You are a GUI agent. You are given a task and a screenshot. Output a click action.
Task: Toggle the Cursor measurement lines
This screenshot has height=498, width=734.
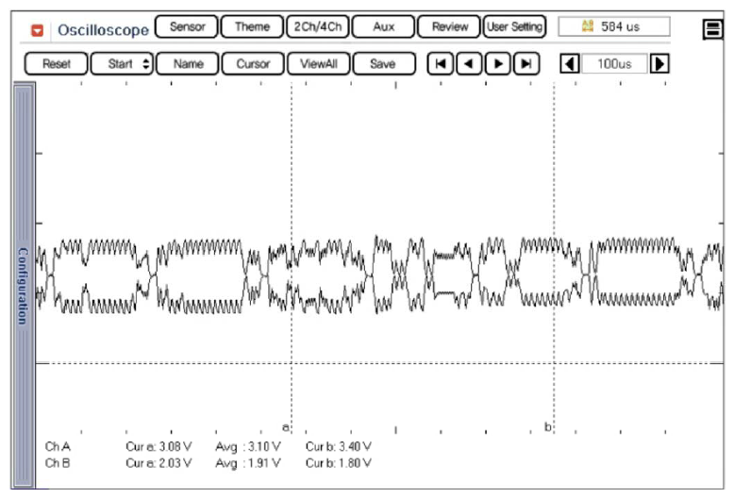[x=253, y=64]
